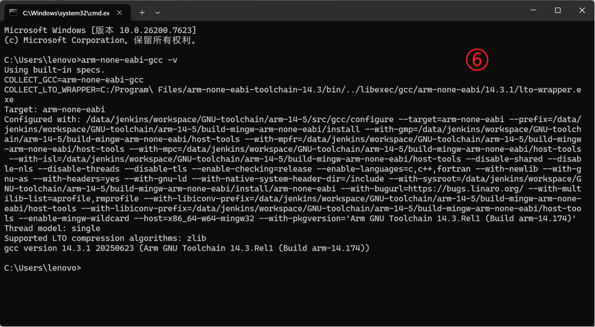Viewport: 595px width, 327px height.
Task: Open a new terminal tab with the plus button
Action: click(x=141, y=13)
